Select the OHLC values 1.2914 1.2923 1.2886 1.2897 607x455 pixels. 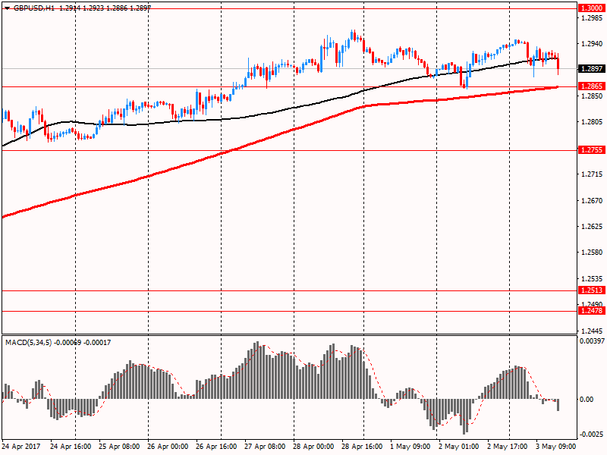coord(105,8)
